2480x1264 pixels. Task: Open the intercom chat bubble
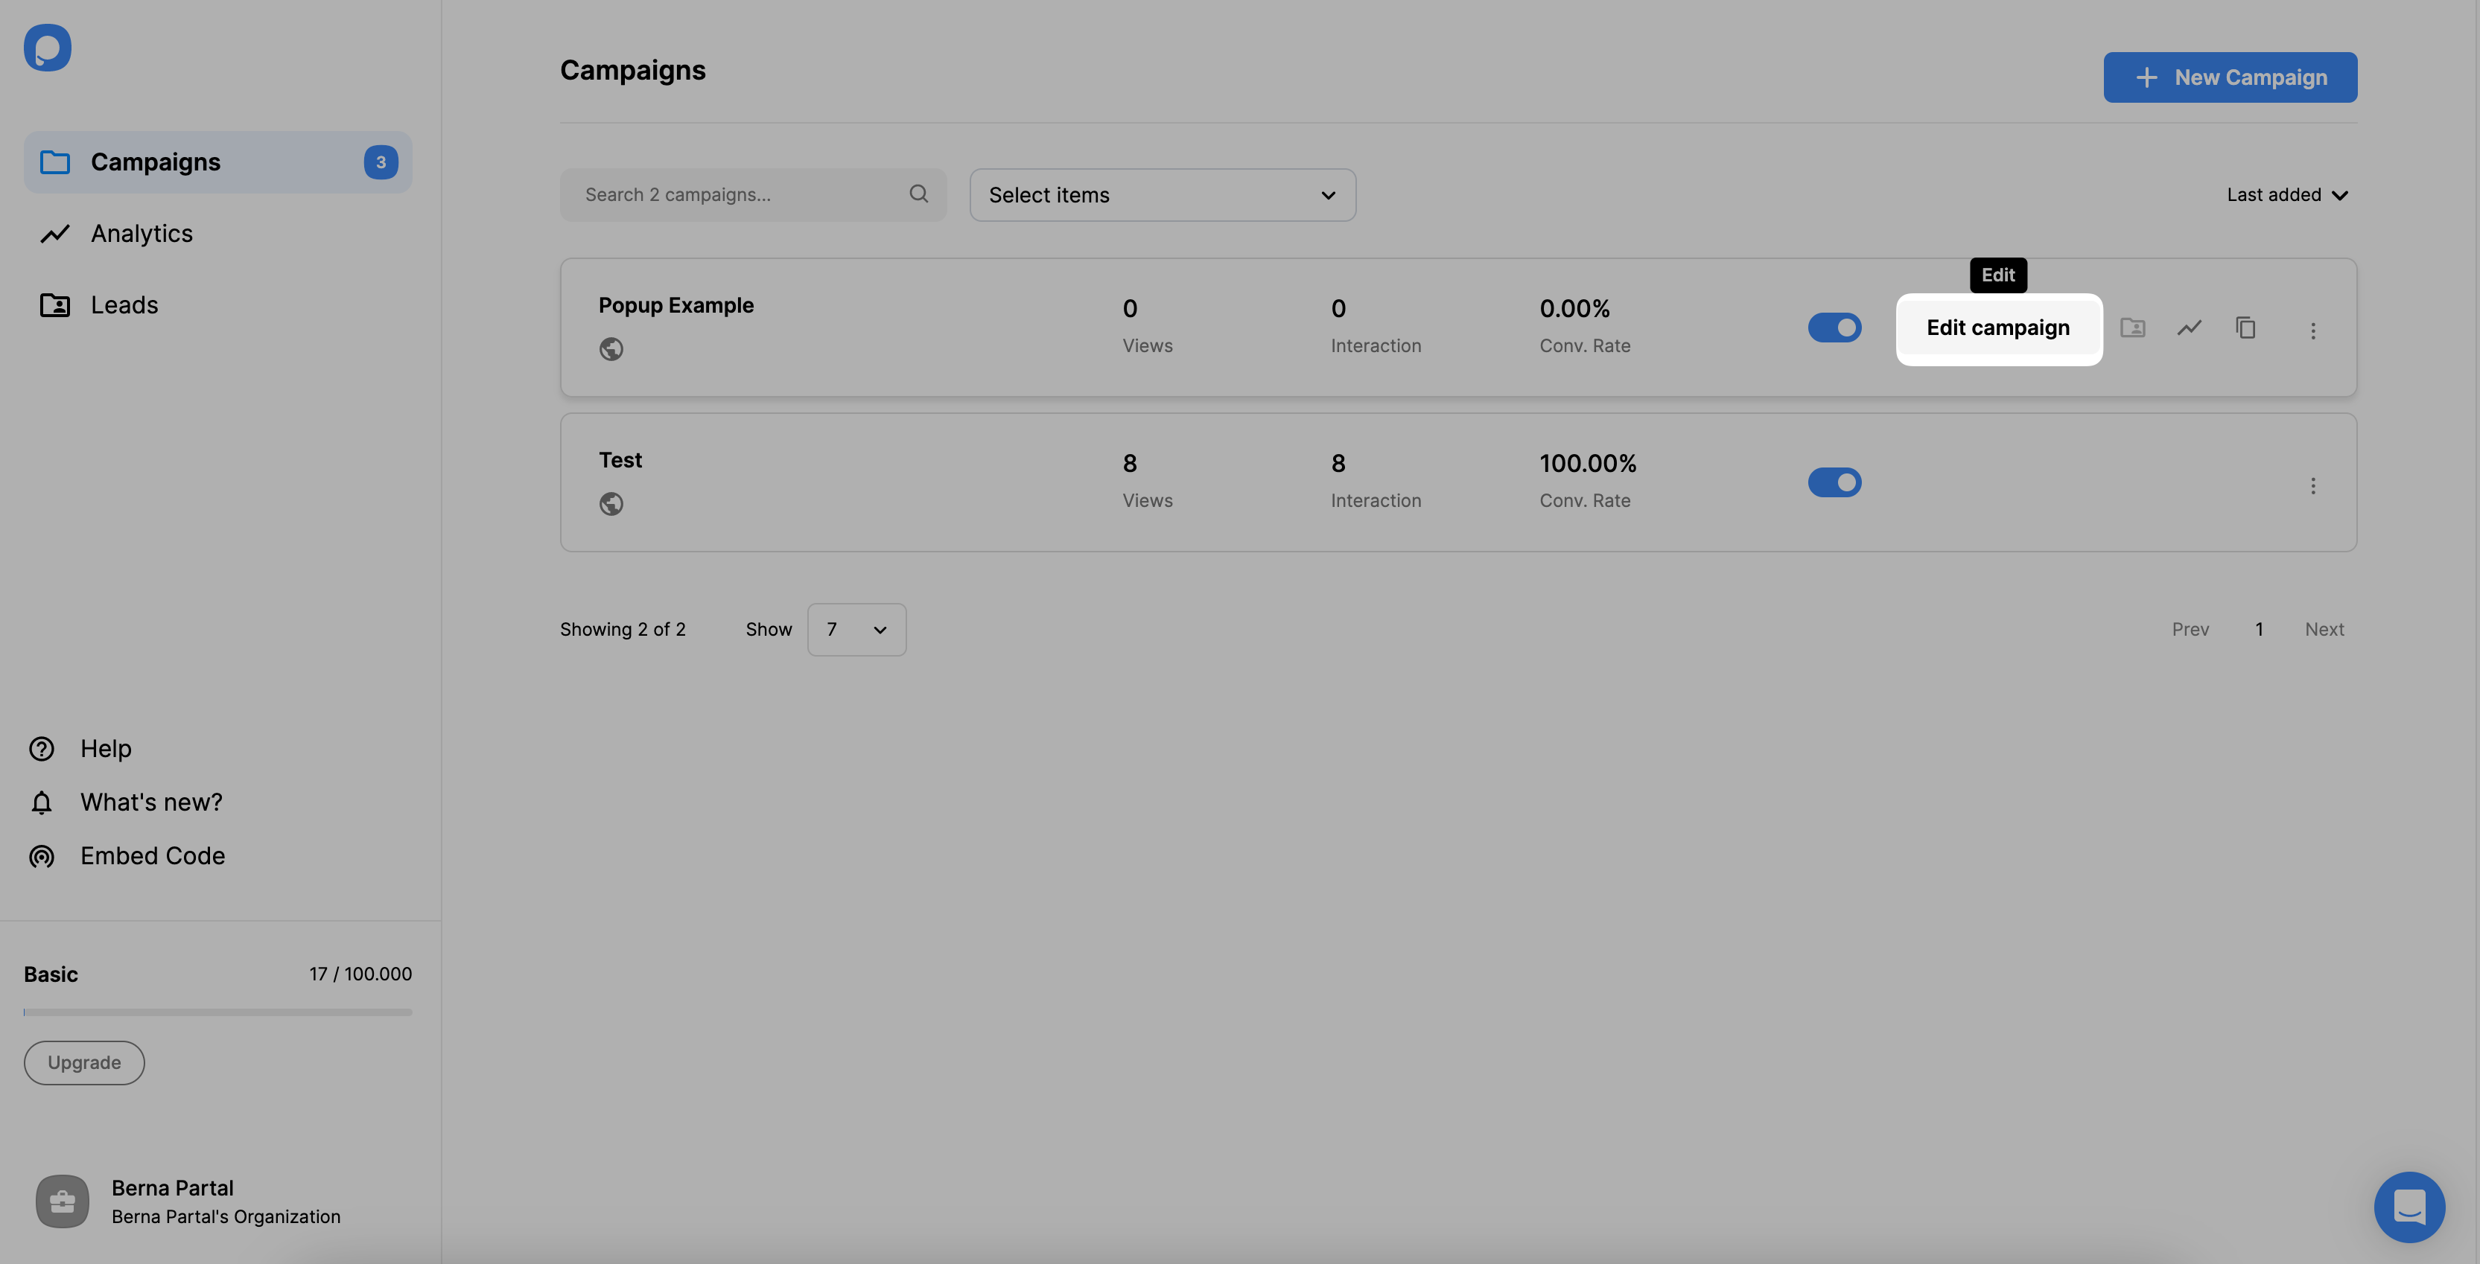pos(2410,1206)
